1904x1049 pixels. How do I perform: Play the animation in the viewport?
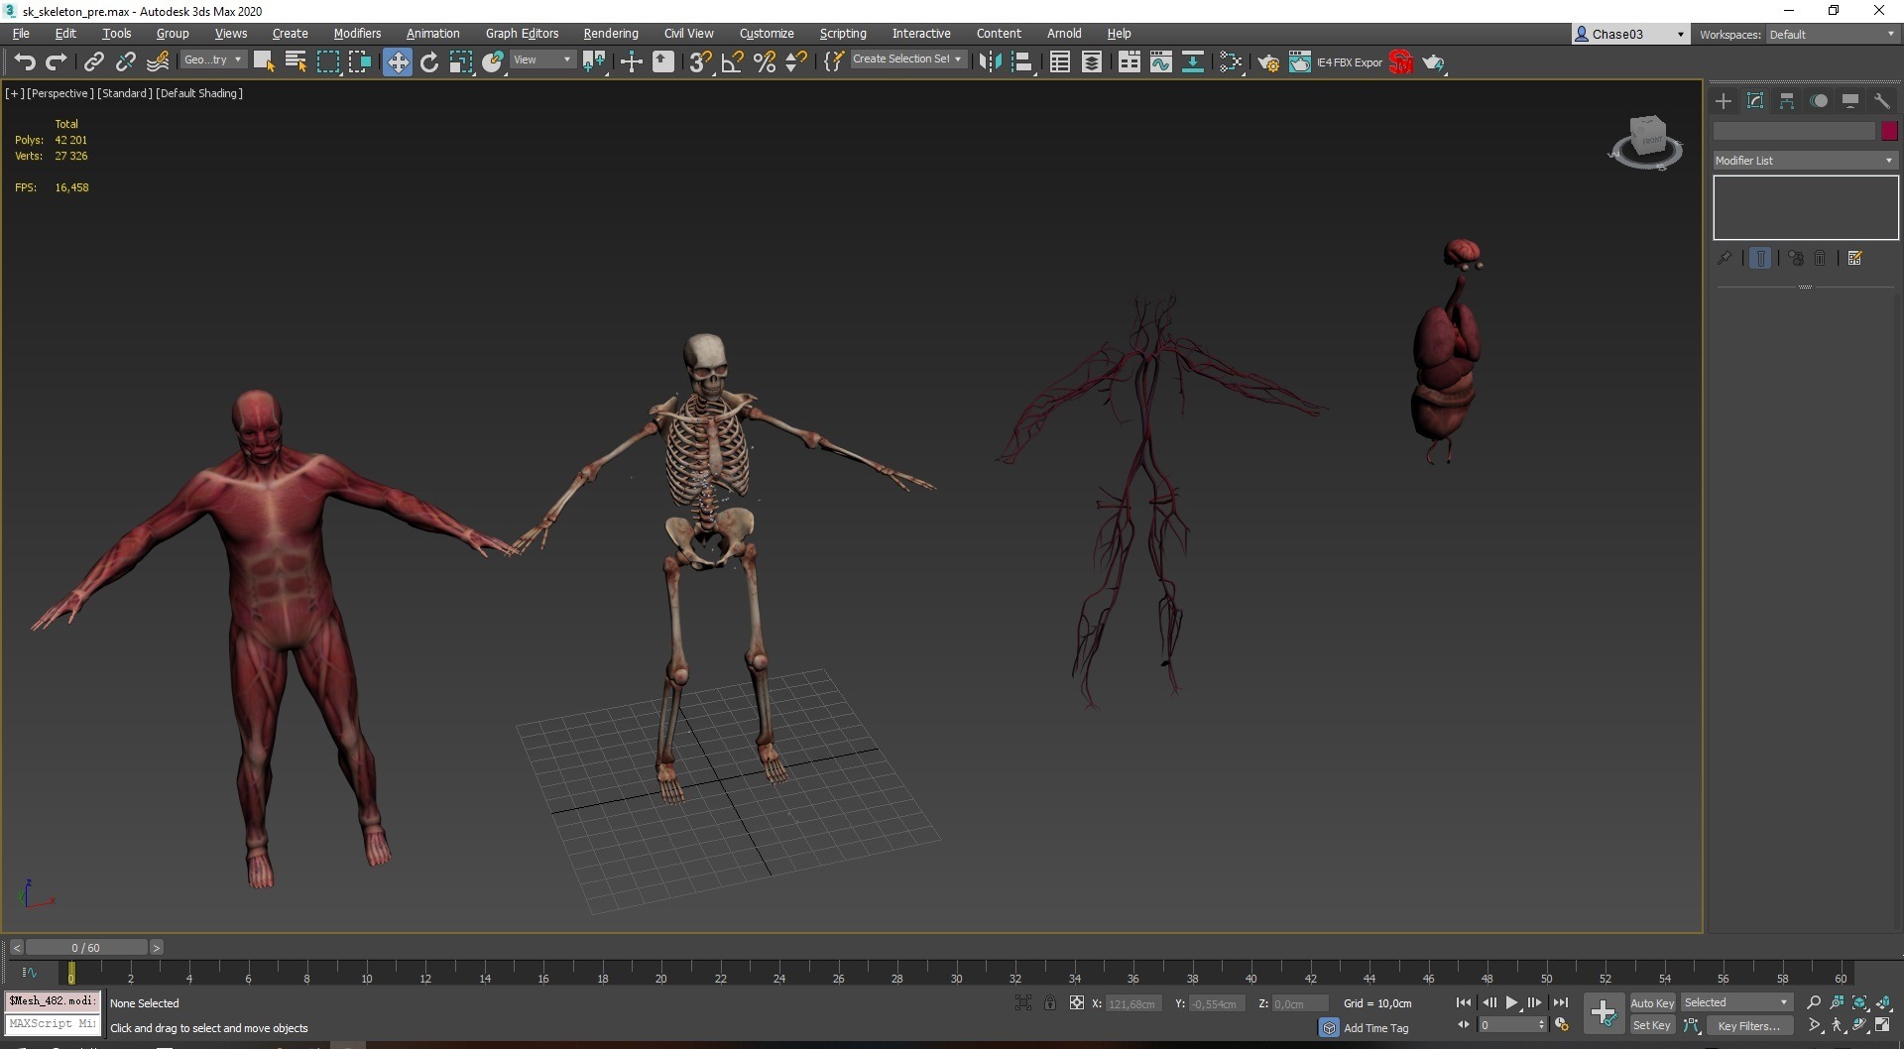(1512, 1003)
